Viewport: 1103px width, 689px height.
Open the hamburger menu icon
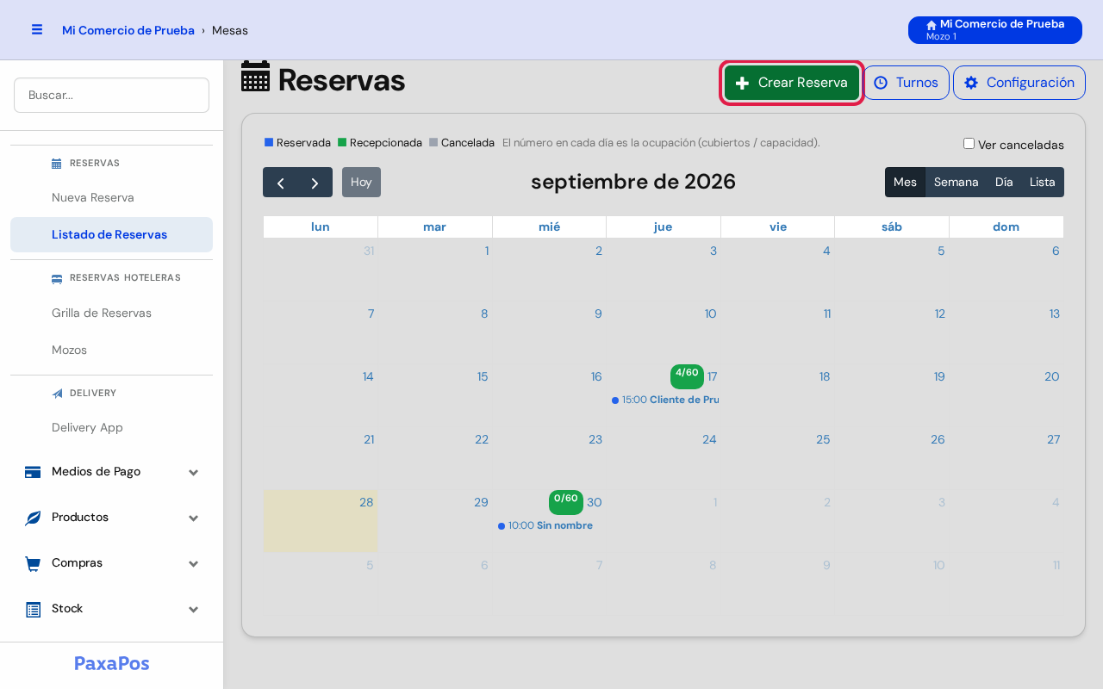coord(37,29)
